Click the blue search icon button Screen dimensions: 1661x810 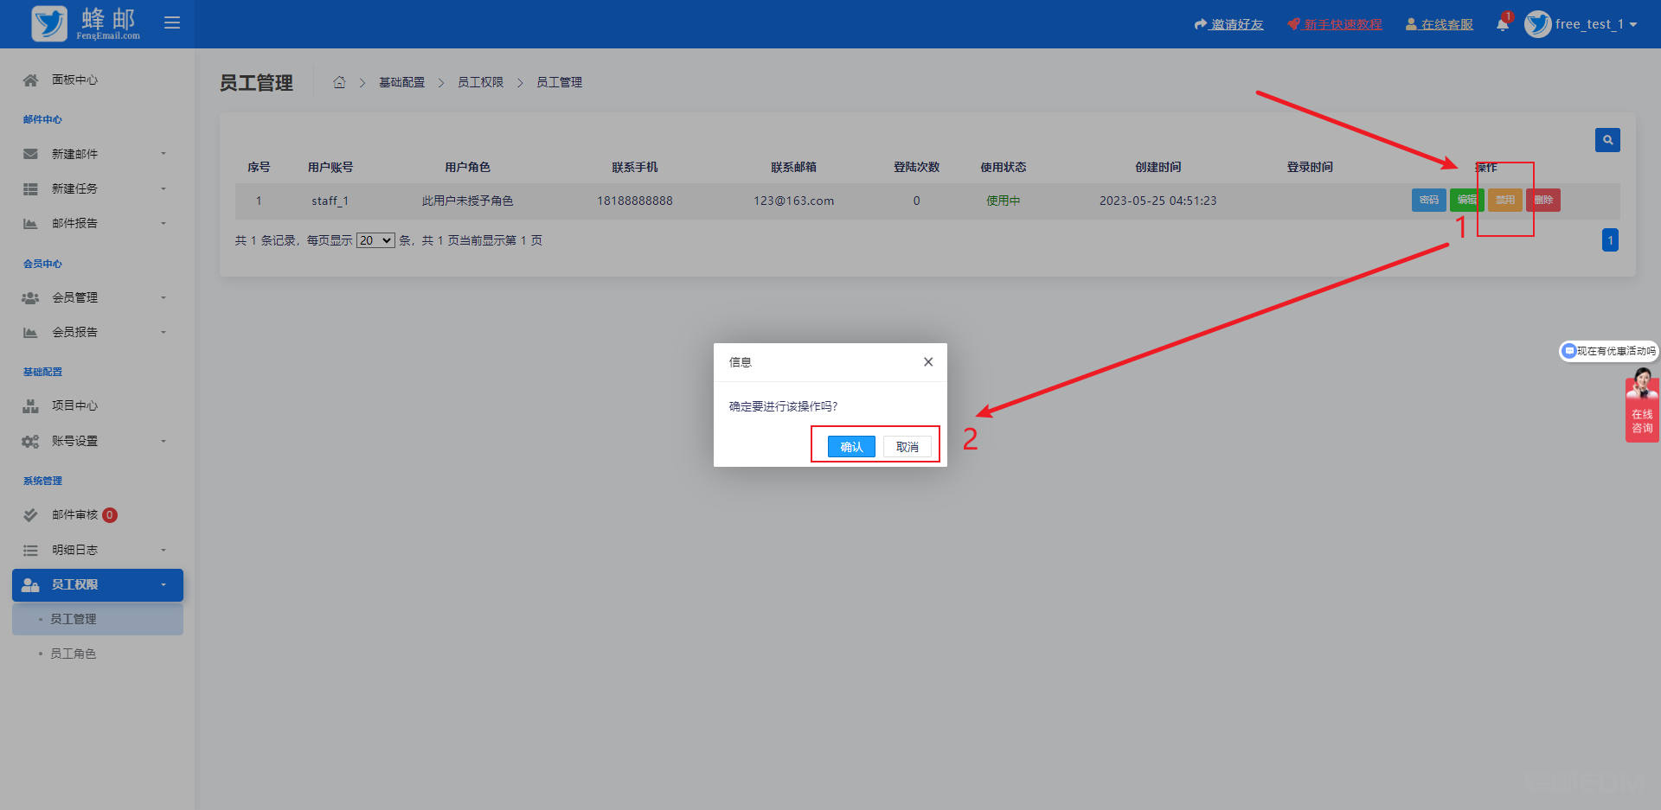1607,140
